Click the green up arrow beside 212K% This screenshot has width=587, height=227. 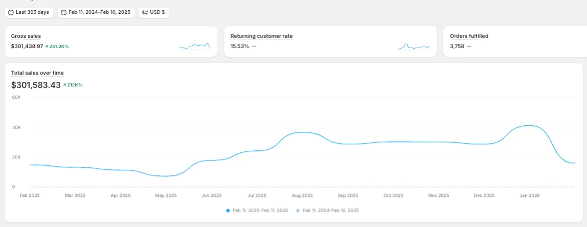pos(65,85)
